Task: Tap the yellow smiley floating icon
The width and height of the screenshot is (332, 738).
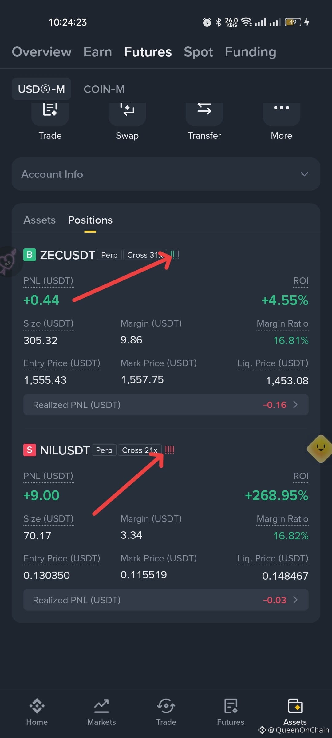Action: click(x=320, y=449)
